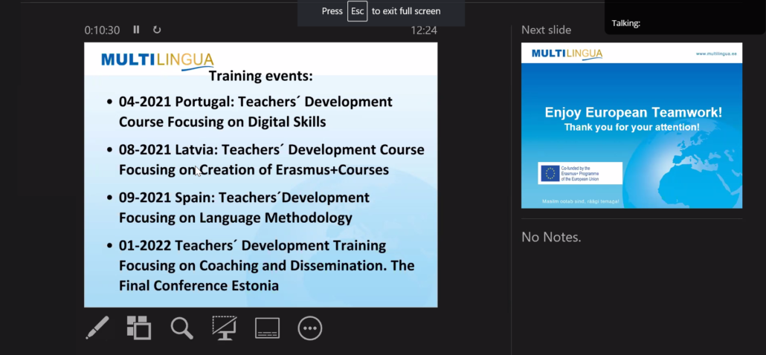766x355 pixels.
Task: Open the pen and laser pointer tools
Action: point(97,328)
